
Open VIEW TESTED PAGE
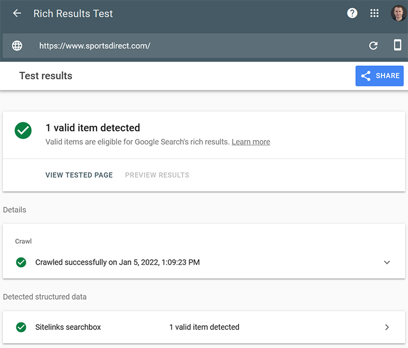79,175
